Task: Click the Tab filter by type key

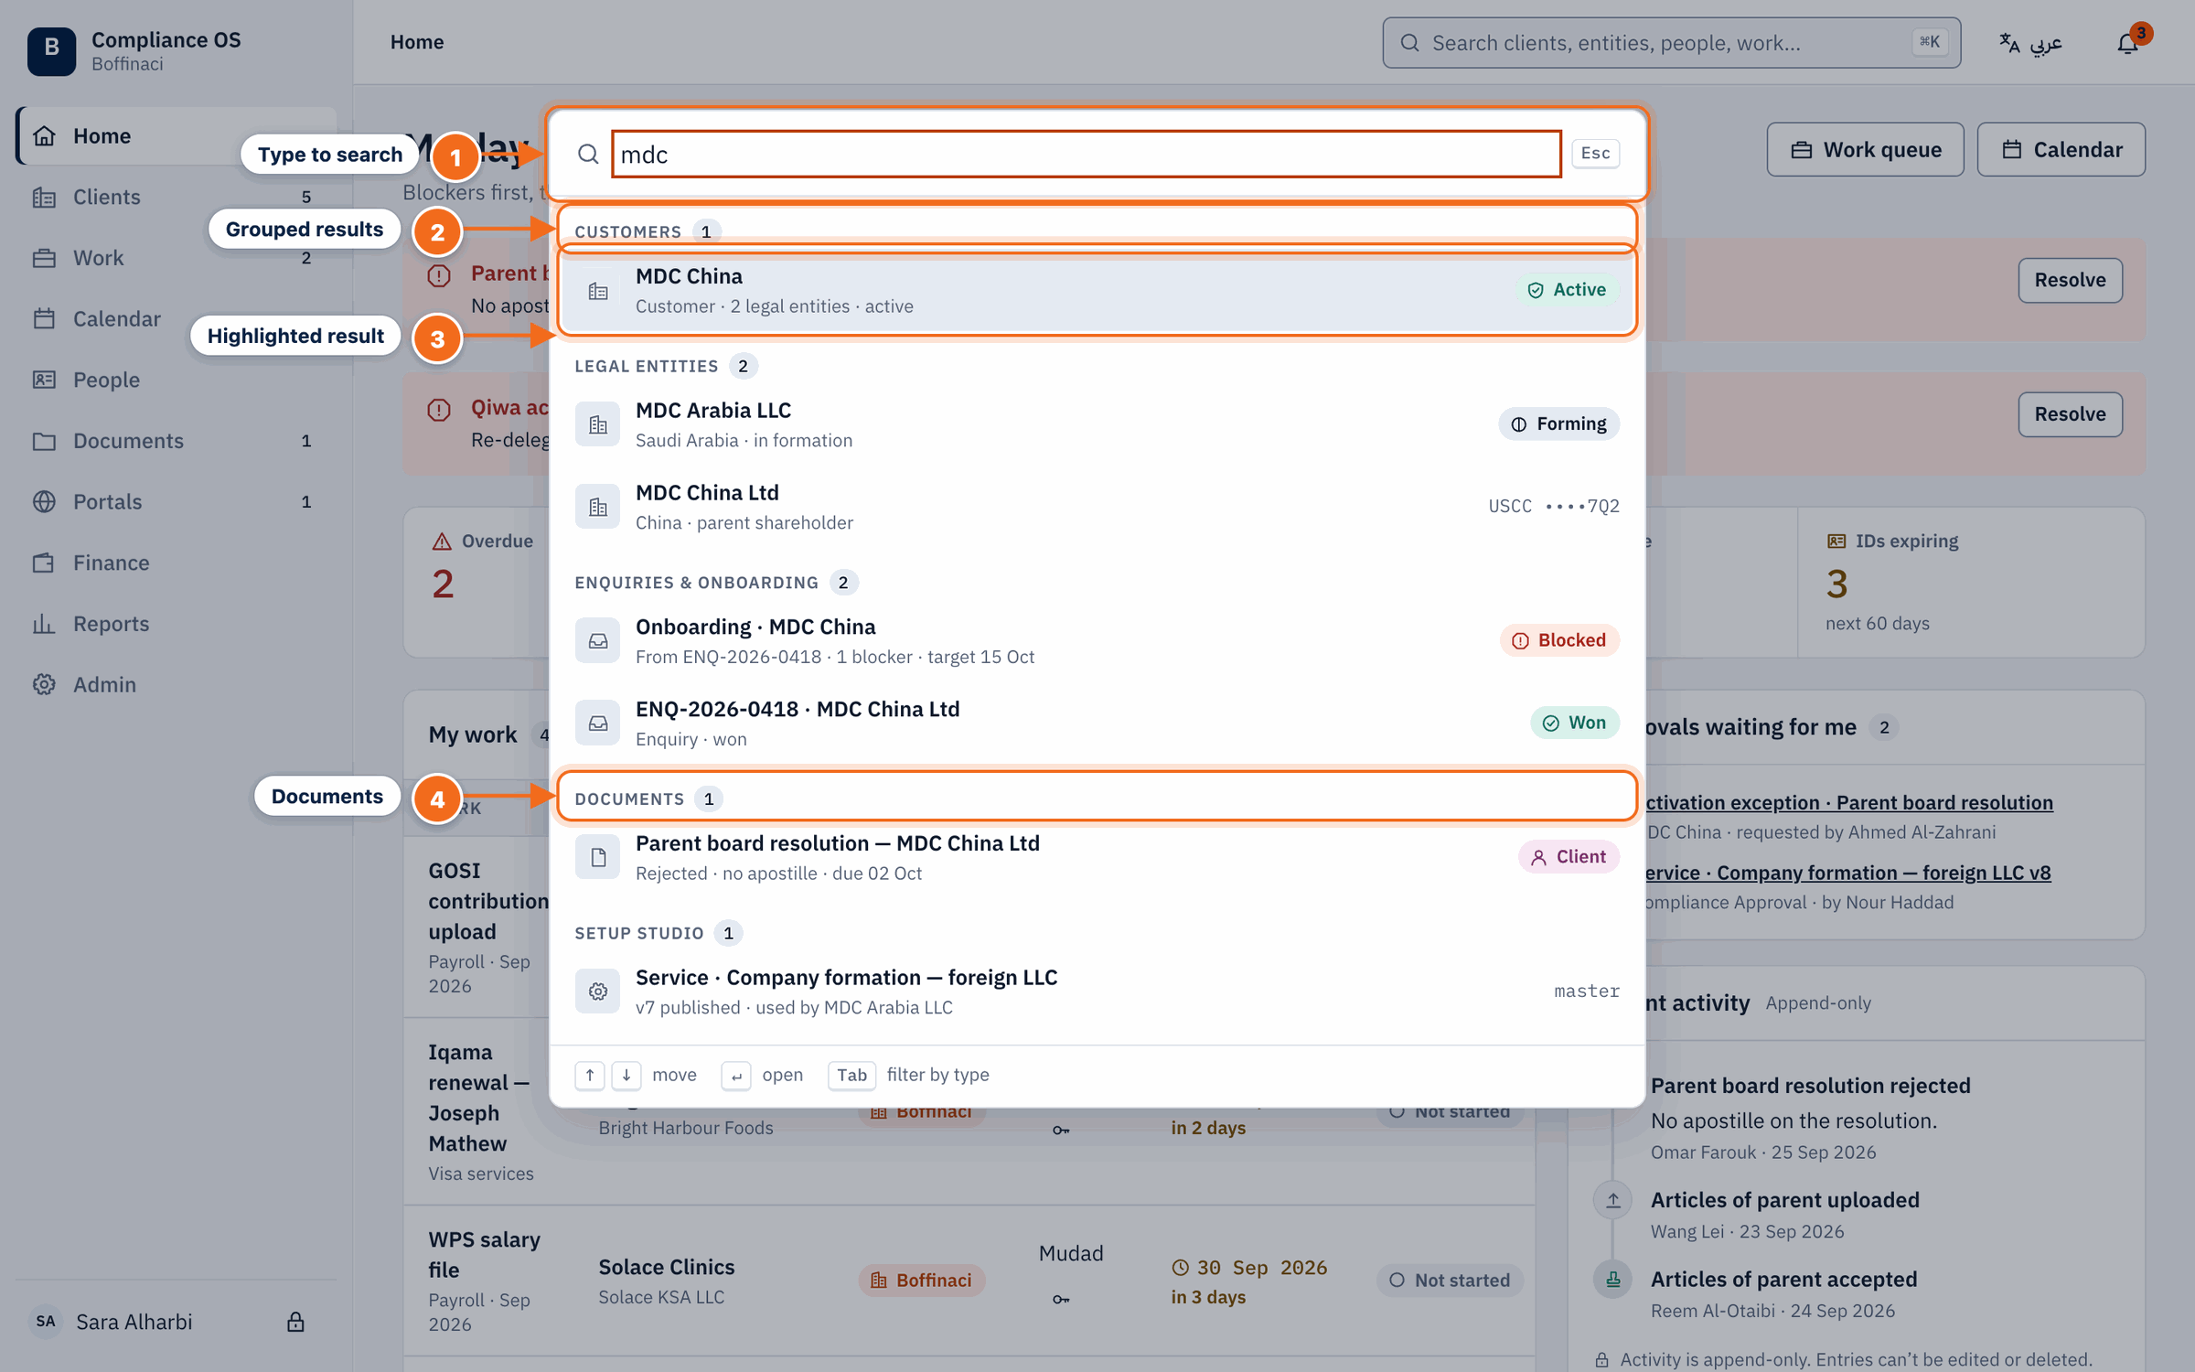Action: (851, 1075)
